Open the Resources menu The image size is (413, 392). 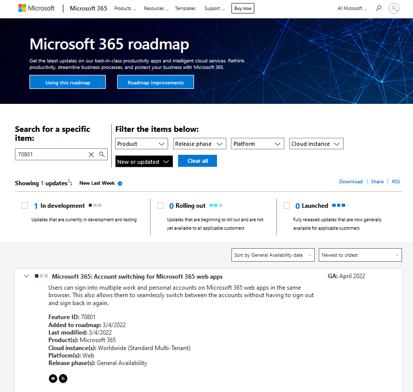pos(156,8)
